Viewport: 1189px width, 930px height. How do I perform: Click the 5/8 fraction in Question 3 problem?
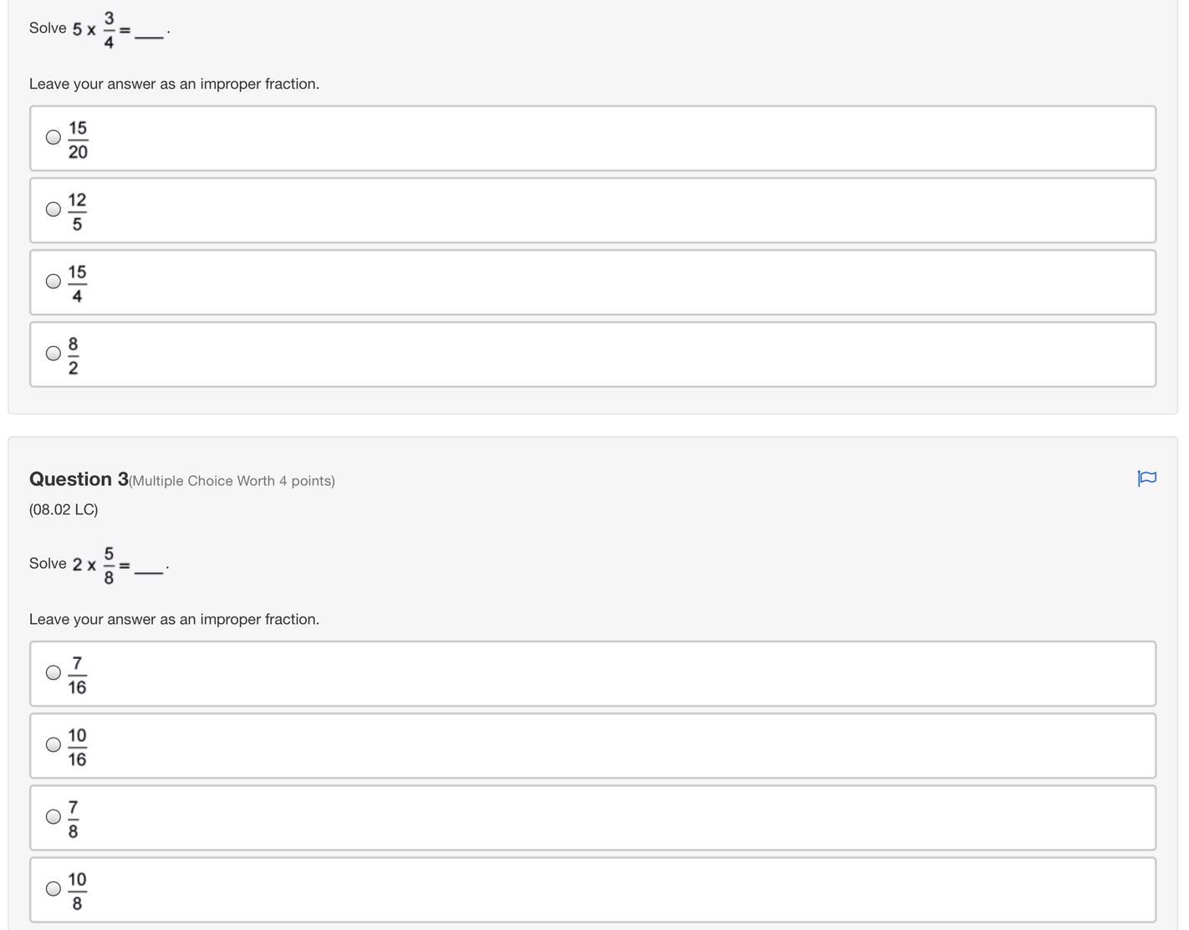pyautogui.click(x=109, y=565)
